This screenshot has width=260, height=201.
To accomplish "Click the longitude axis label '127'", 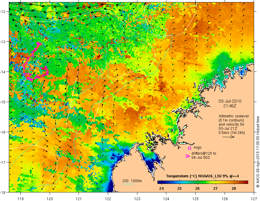I will pos(254,199).
